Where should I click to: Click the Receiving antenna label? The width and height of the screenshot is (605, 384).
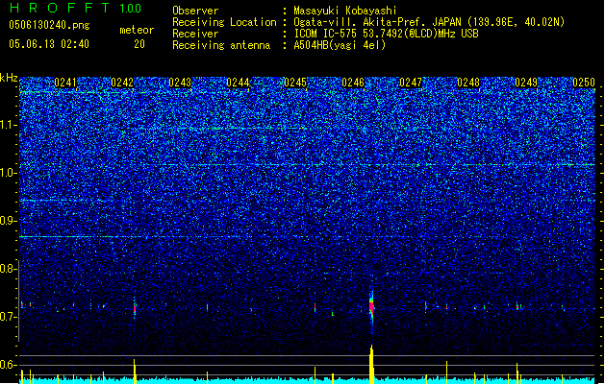click(x=221, y=45)
